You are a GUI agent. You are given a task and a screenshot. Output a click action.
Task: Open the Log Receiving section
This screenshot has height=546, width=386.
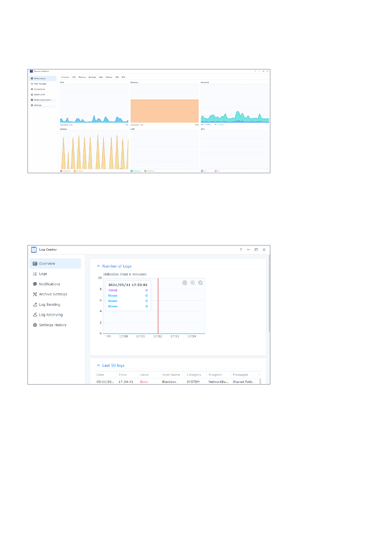[51, 315]
